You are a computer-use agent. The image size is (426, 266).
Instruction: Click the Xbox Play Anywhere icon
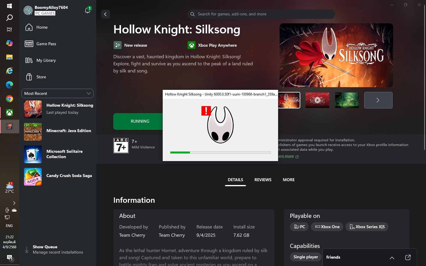[x=191, y=45]
